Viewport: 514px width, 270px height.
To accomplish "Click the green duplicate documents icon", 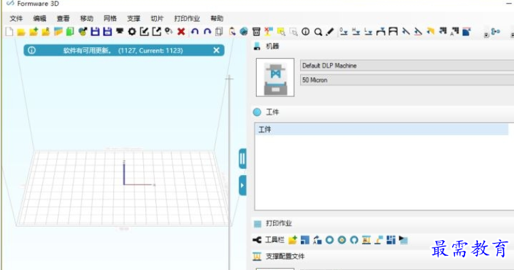I will (x=70, y=32).
